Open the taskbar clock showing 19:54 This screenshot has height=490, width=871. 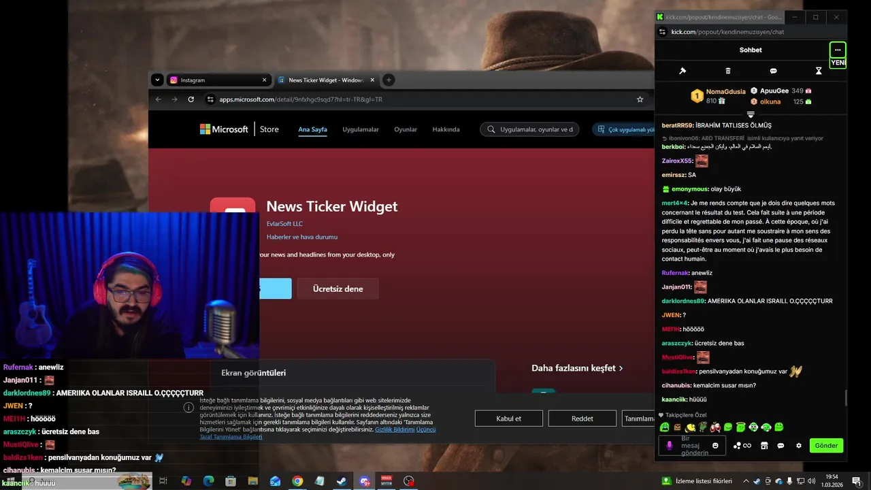pyautogui.click(x=832, y=481)
